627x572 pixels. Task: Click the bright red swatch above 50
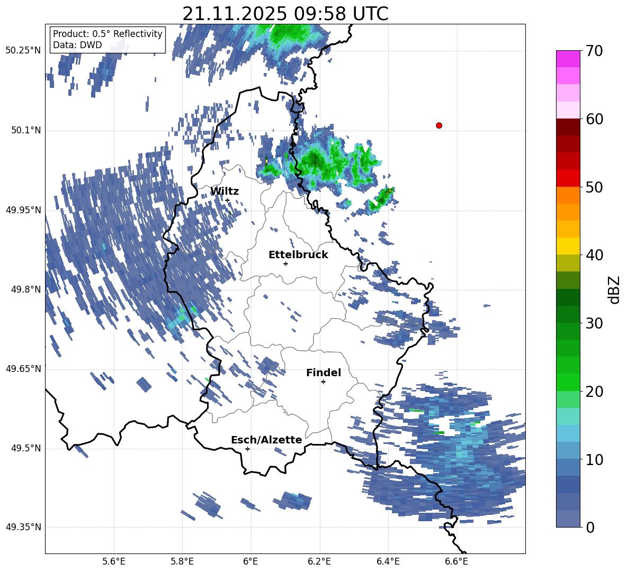pyautogui.click(x=568, y=178)
